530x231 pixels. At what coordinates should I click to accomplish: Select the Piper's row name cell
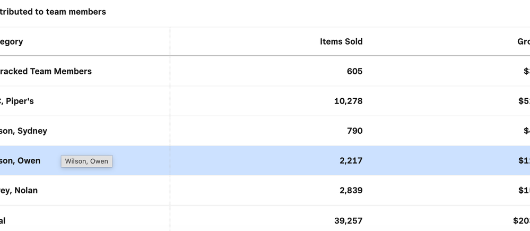(18, 101)
